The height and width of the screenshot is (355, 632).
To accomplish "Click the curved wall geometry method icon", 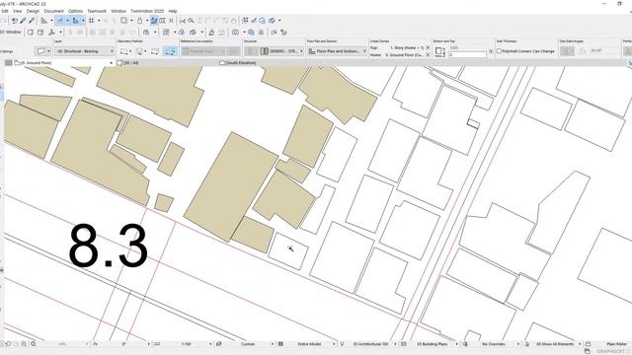I will (139, 51).
